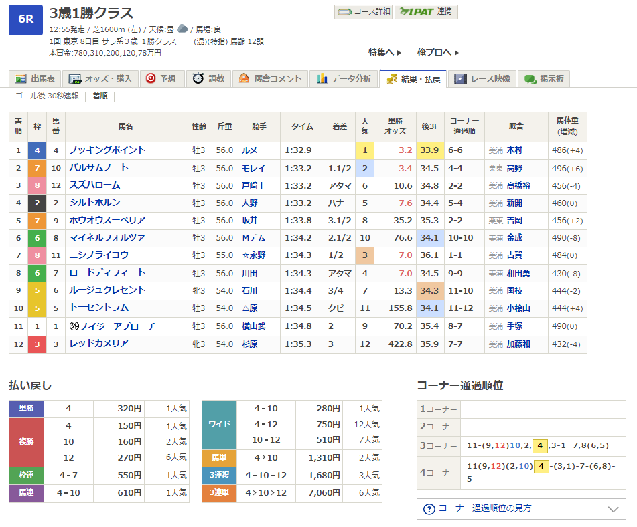637x527 pixels.
Task: Click the 調教 stopwatch icon
Action: [x=198, y=78]
